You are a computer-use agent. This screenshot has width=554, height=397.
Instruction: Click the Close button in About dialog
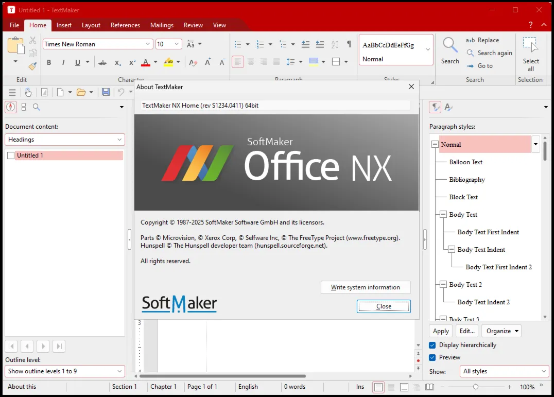click(x=384, y=306)
